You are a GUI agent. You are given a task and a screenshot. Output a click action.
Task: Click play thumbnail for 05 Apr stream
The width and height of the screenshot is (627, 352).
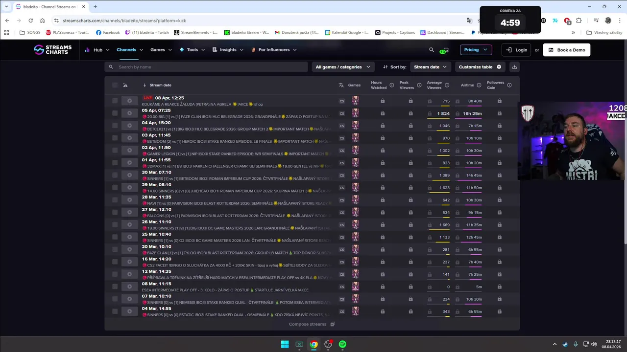(x=129, y=113)
